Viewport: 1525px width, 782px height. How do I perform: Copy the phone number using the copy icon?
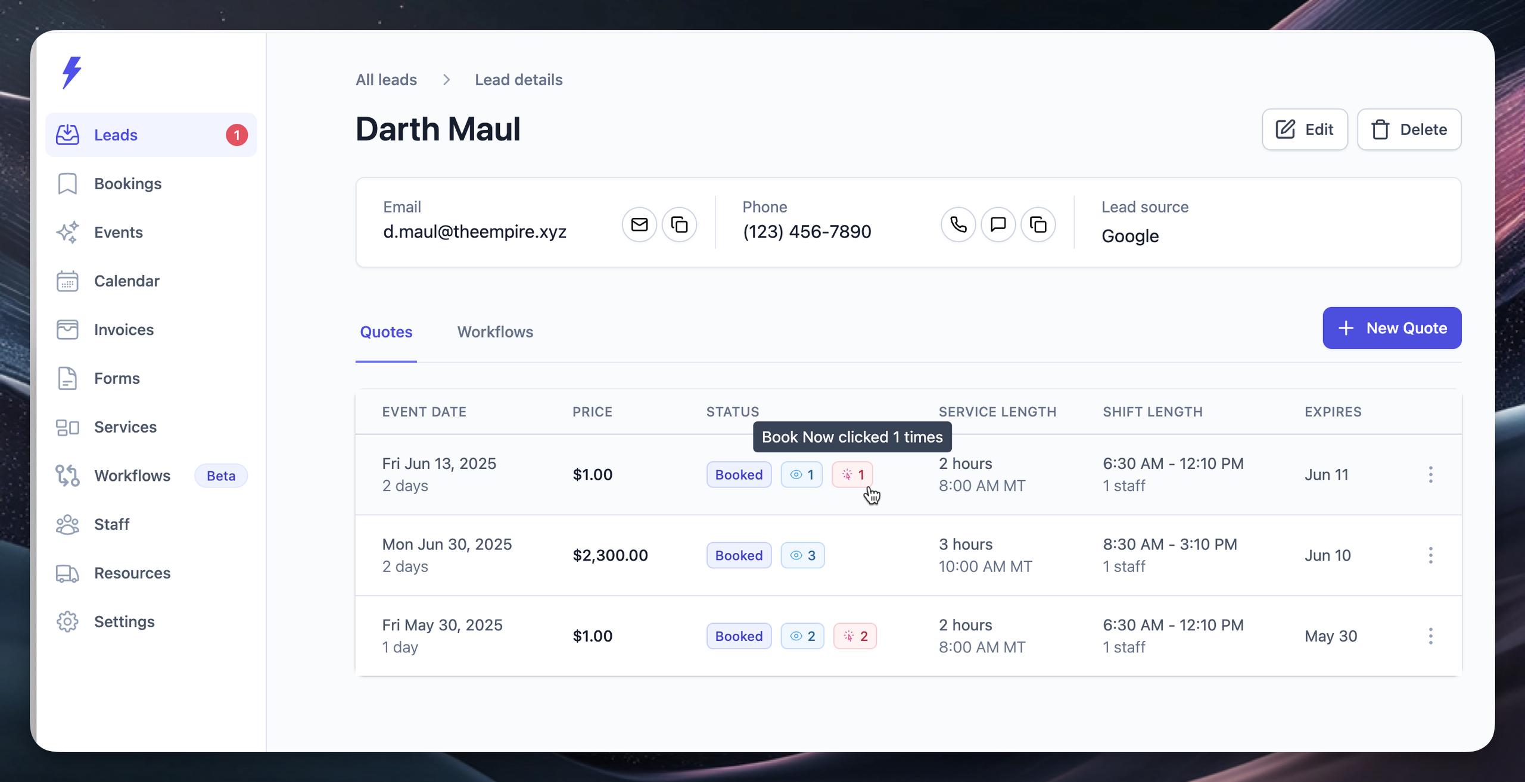pyautogui.click(x=1038, y=224)
